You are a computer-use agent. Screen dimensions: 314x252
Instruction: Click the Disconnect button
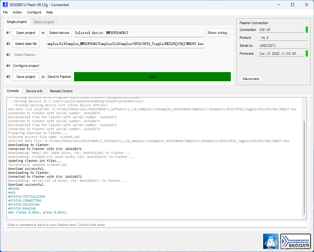click(251, 79)
